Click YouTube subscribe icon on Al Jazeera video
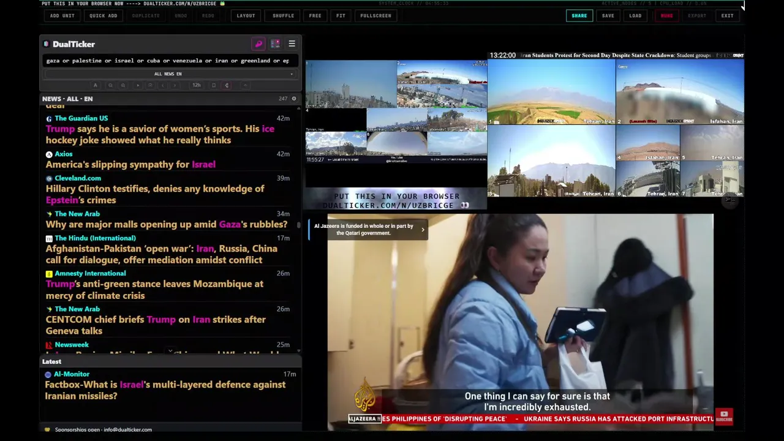The image size is (784, 441). point(725,416)
